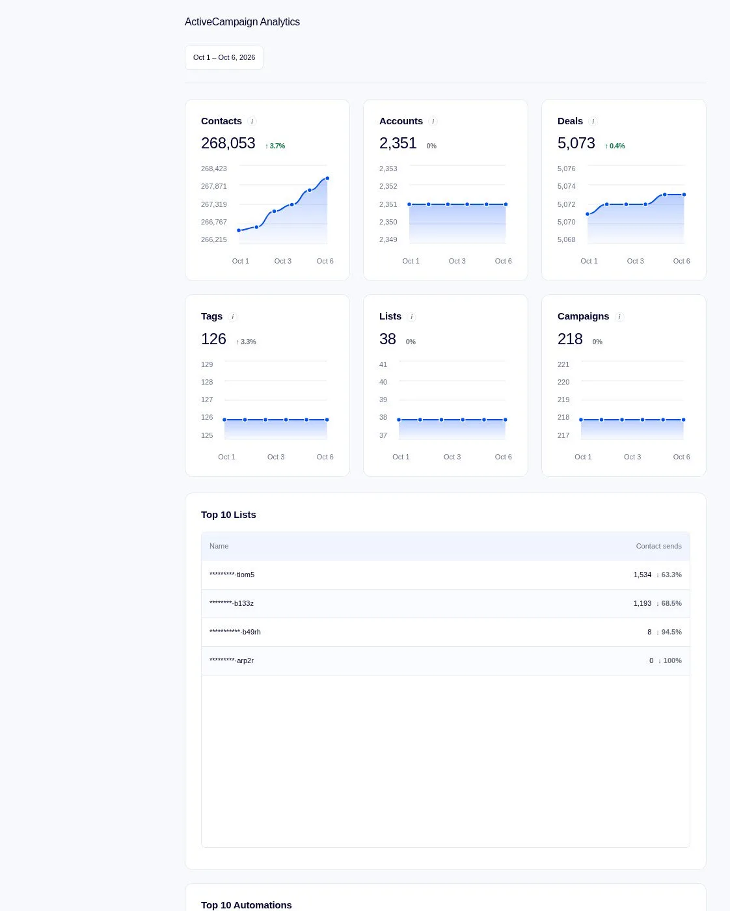Click the last data point in Deals chart
Screen dimensions: 730x911
coord(684,195)
